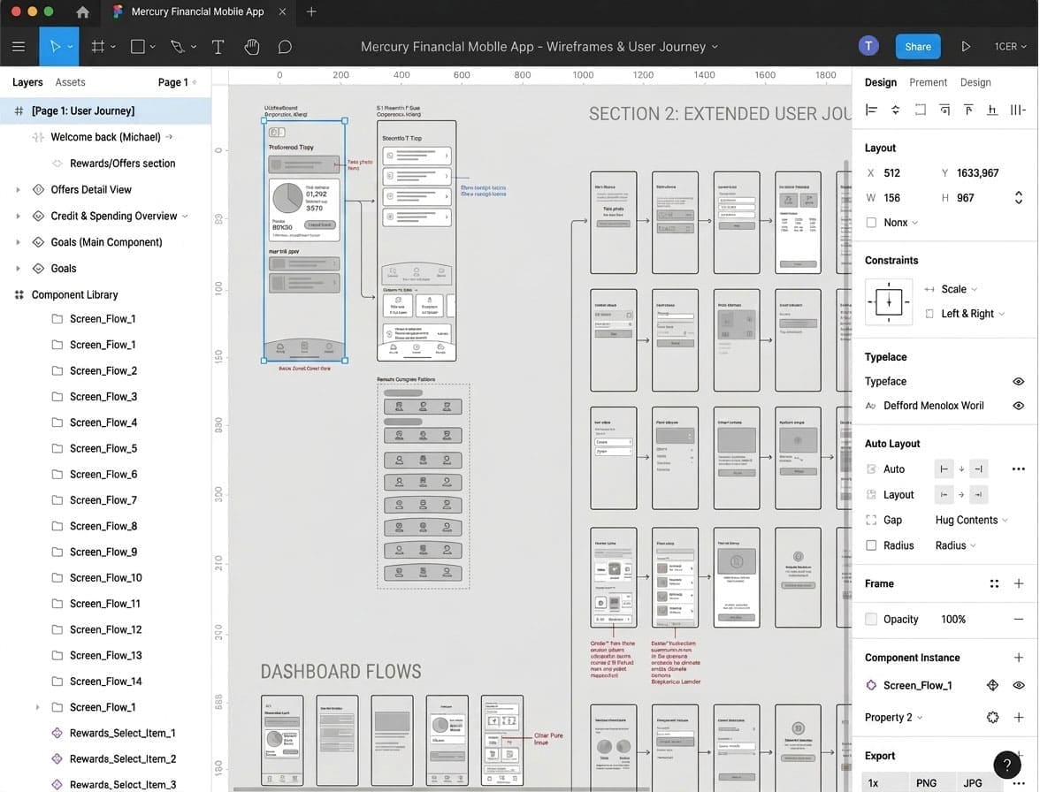Select the Pen tool
This screenshot has width=1040, height=792.
[177, 46]
